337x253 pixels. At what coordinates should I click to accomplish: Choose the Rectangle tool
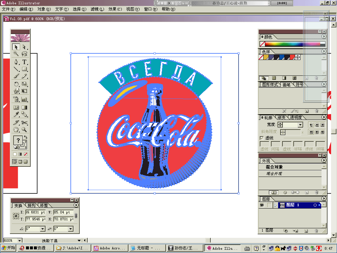[24, 69]
